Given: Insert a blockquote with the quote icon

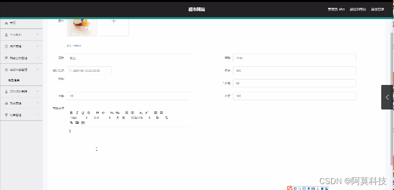Looking at the screenshot, I should click(97, 113).
